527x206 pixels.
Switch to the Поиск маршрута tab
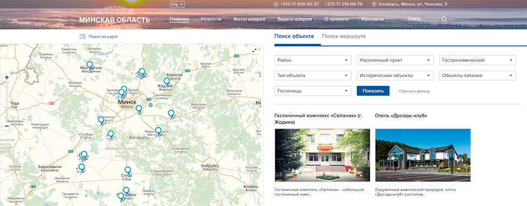tap(343, 36)
